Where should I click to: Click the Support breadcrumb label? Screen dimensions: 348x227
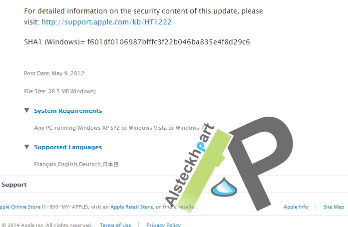14,185
